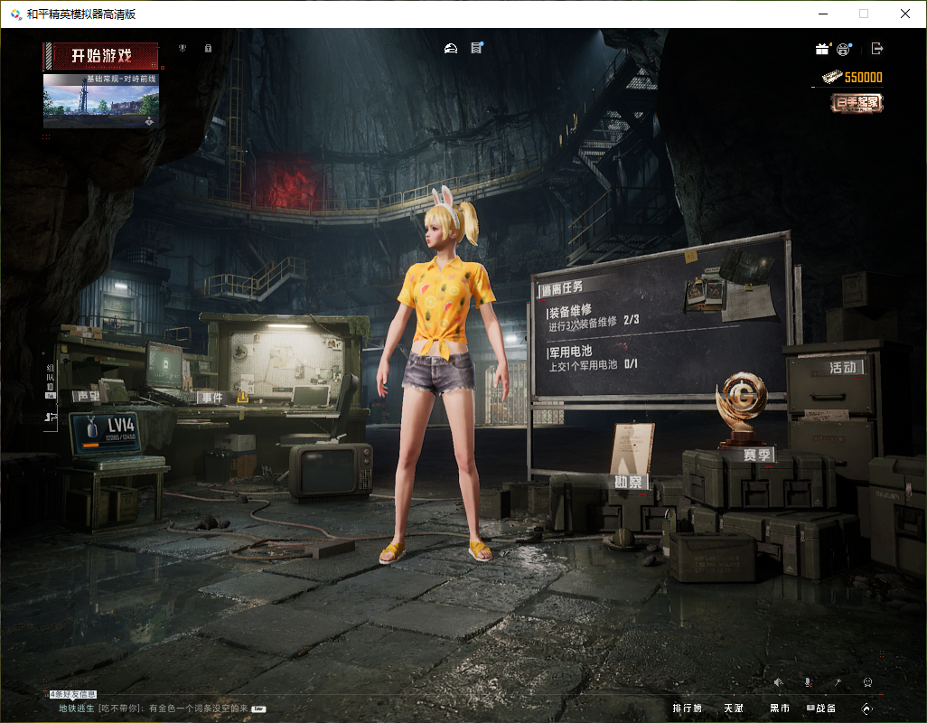This screenshot has width=927, height=723.
Task: Minimize the 和平精英模拟器高清版 window
Action: (822, 14)
